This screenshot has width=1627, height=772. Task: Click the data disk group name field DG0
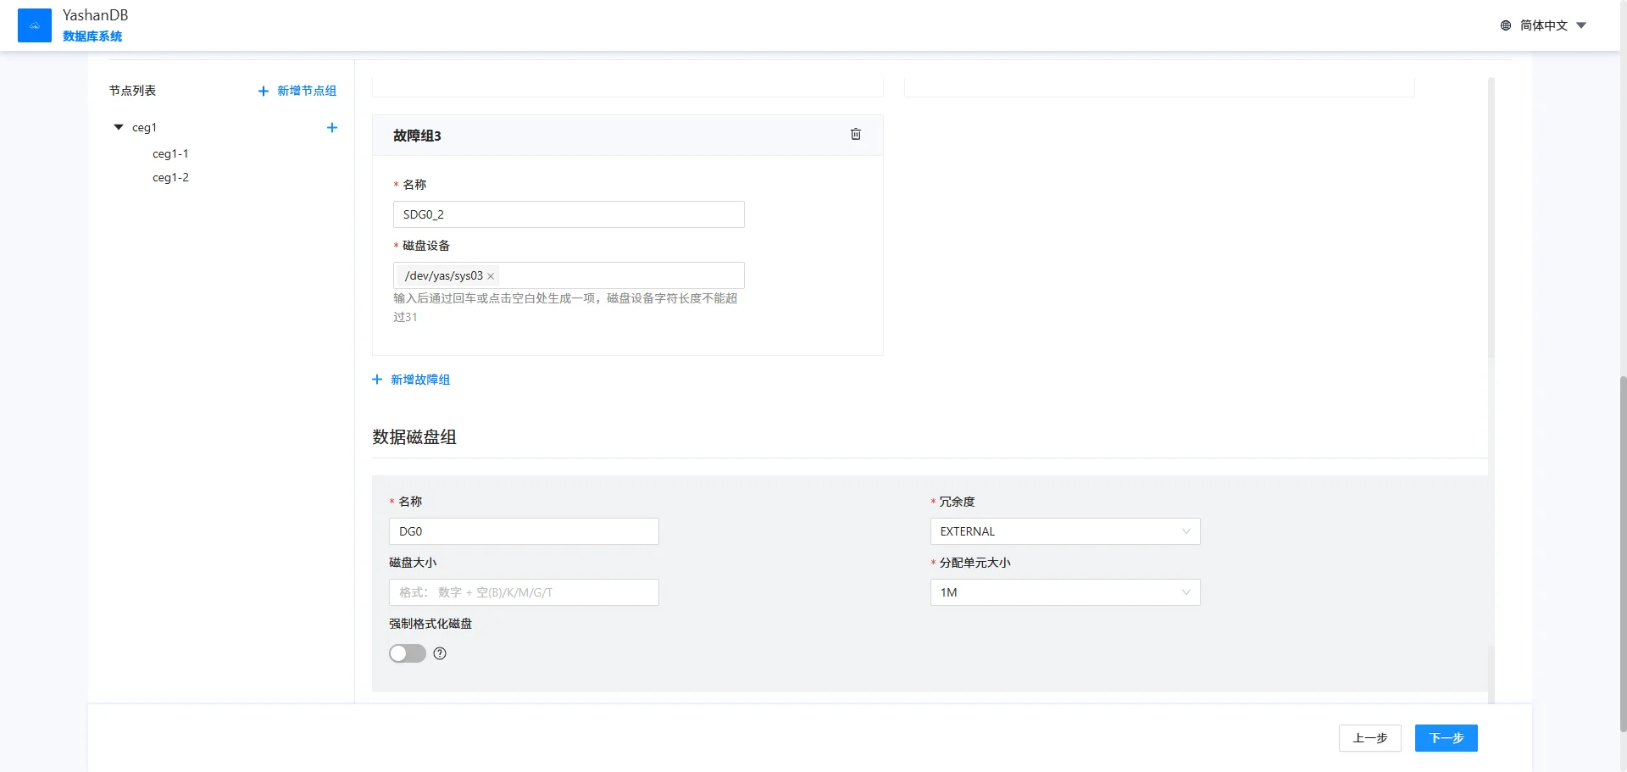pos(524,531)
